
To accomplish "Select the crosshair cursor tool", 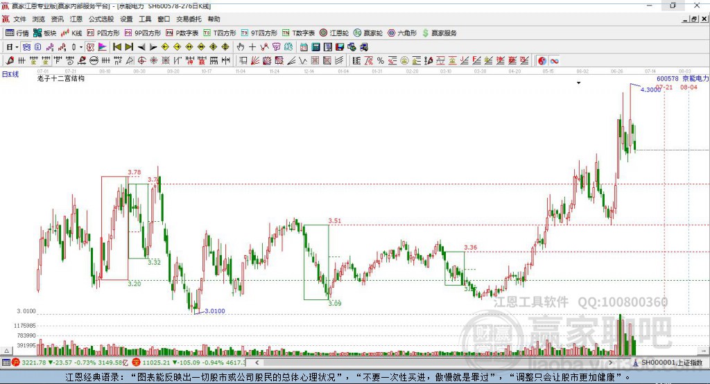I will [252, 47].
